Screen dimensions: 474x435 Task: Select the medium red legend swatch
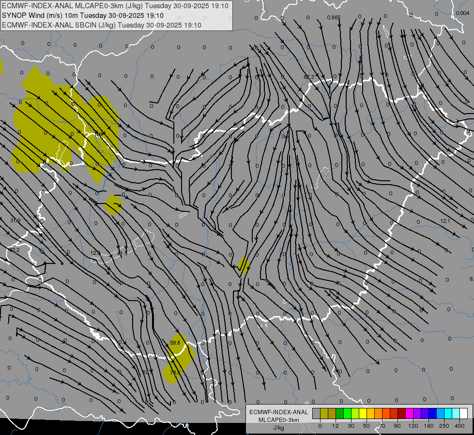pos(394,414)
